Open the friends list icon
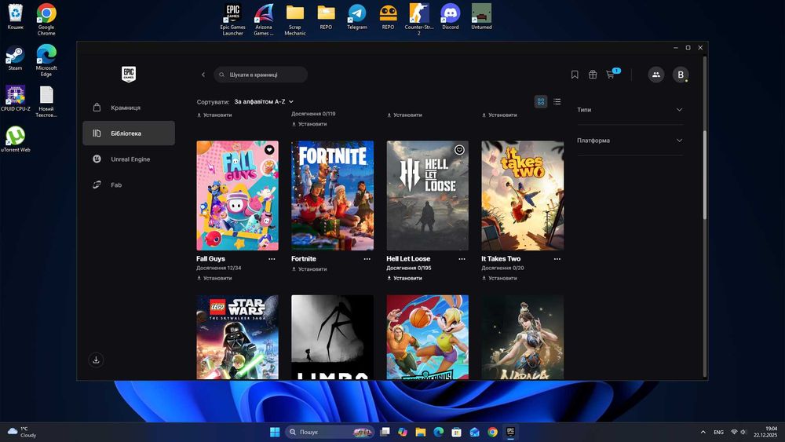 [x=655, y=75]
